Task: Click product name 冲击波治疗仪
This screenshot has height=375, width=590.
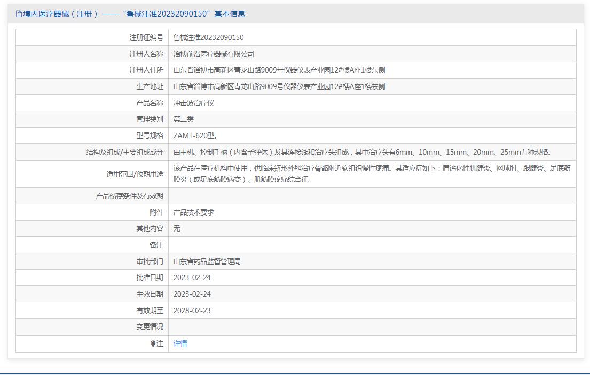Action: point(193,103)
